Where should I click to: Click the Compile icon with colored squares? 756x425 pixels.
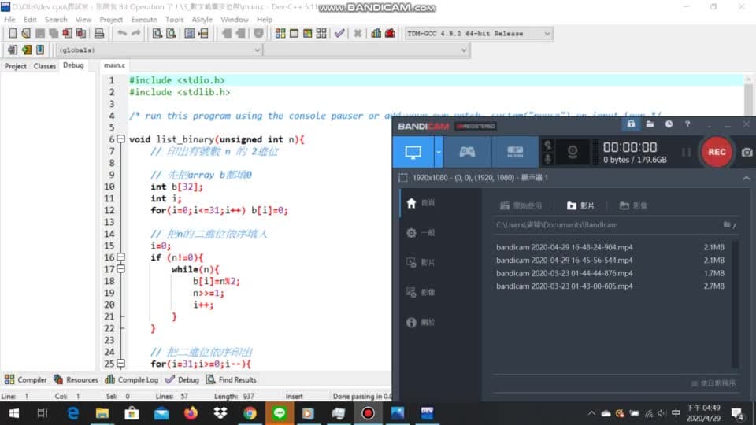pyautogui.click(x=280, y=33)
